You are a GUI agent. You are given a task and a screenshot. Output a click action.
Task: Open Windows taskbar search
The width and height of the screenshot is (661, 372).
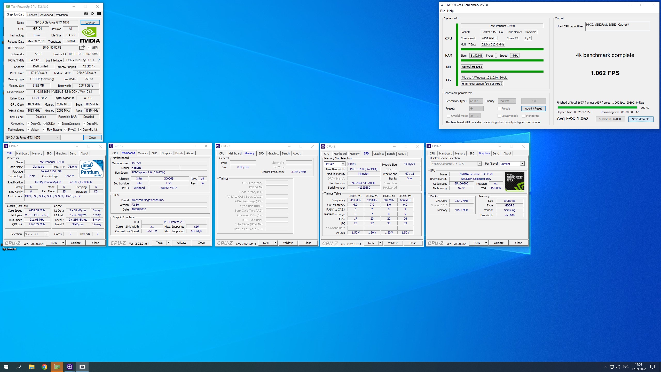[x=19, y=367]
